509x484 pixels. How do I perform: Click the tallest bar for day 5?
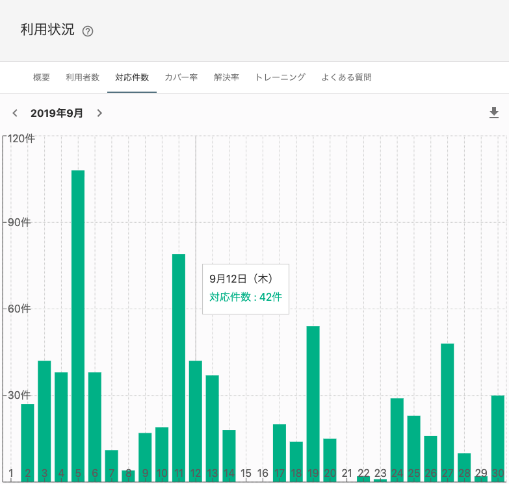[x=78, y=325]
